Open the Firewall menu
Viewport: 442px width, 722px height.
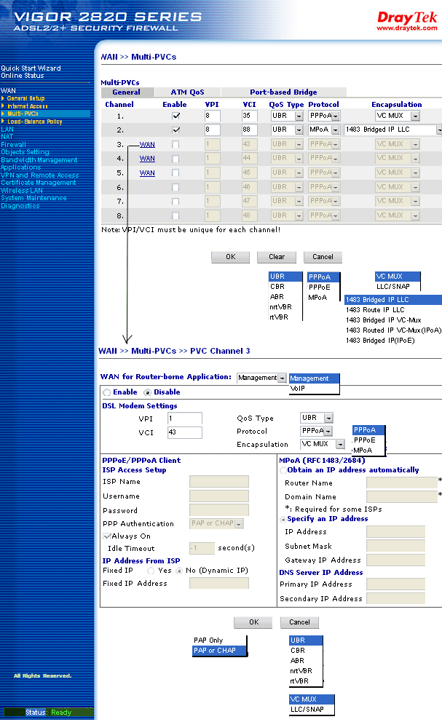coord(13,145)
